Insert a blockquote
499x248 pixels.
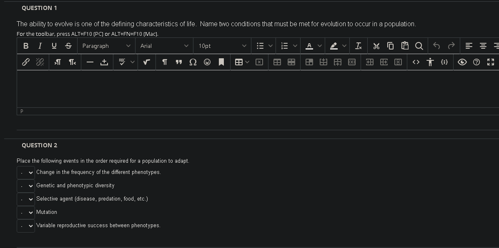coord(179,62)
